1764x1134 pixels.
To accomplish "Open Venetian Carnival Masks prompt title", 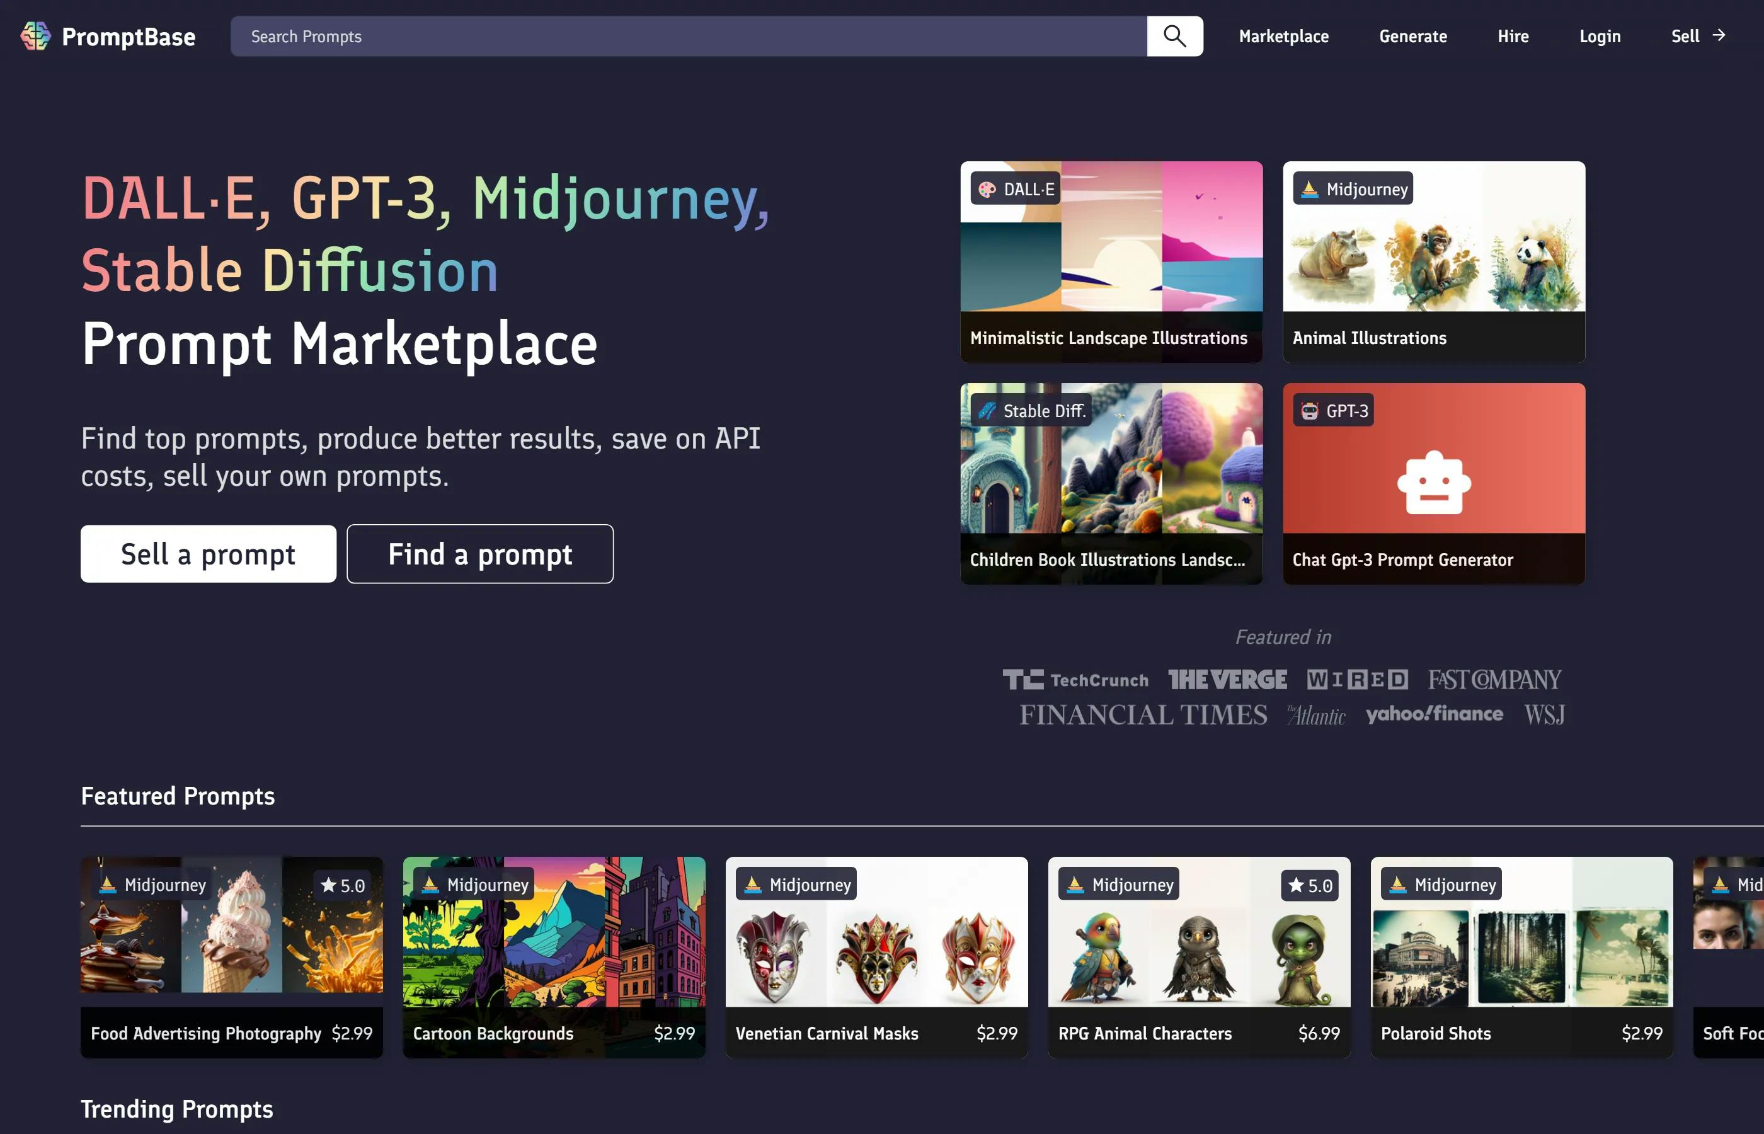I will pyautogui.click(x=827, y=1033).
